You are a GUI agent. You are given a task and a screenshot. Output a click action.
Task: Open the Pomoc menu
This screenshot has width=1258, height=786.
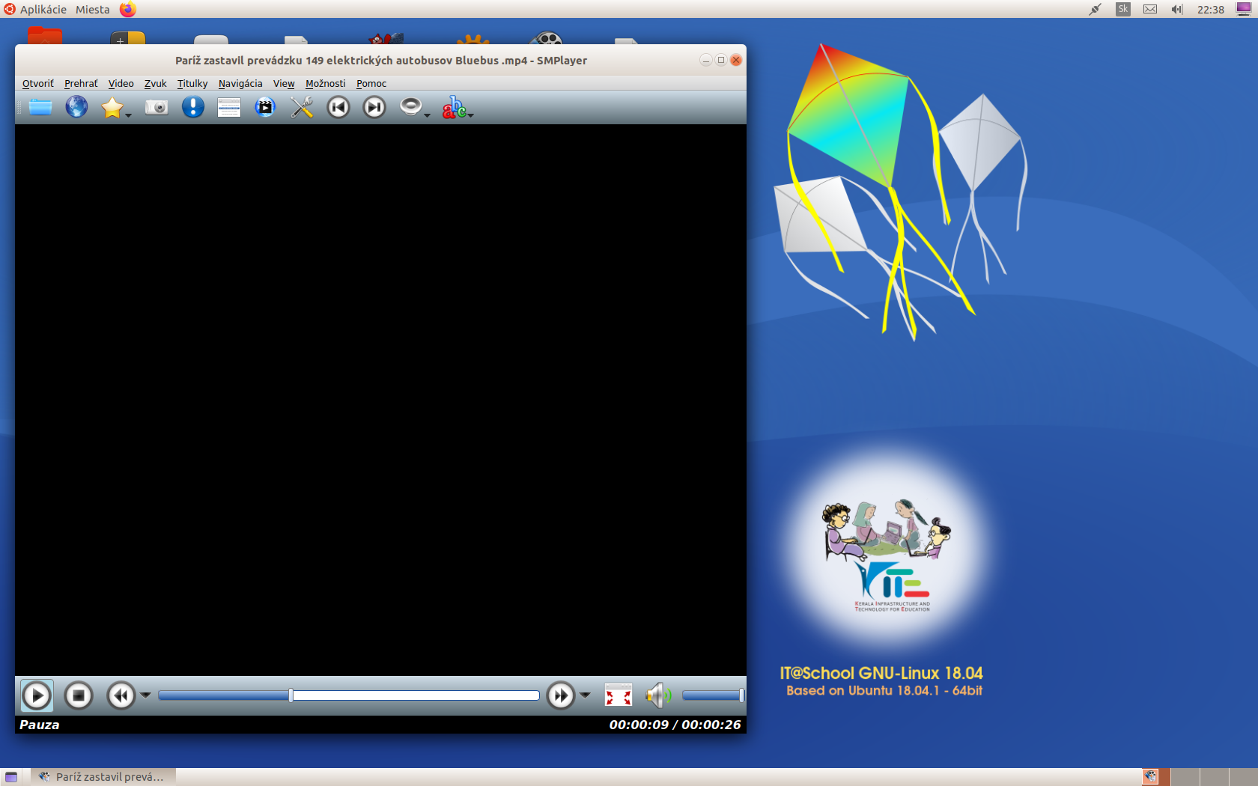371,83
